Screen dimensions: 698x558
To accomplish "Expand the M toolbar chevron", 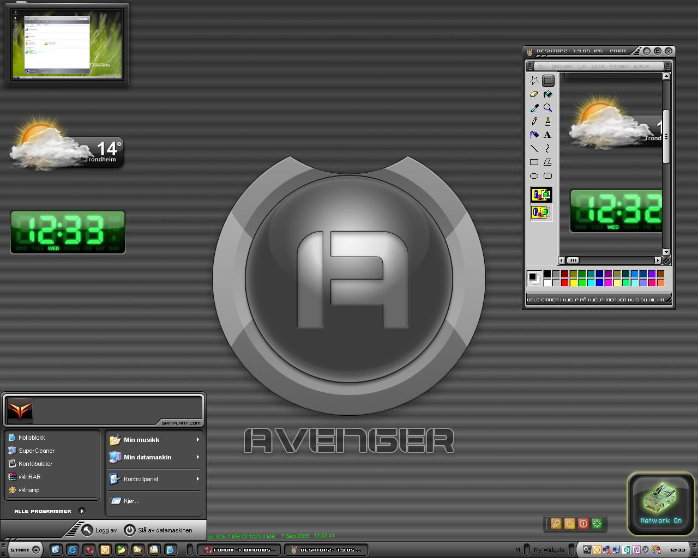I will click(x=527, y=550).
